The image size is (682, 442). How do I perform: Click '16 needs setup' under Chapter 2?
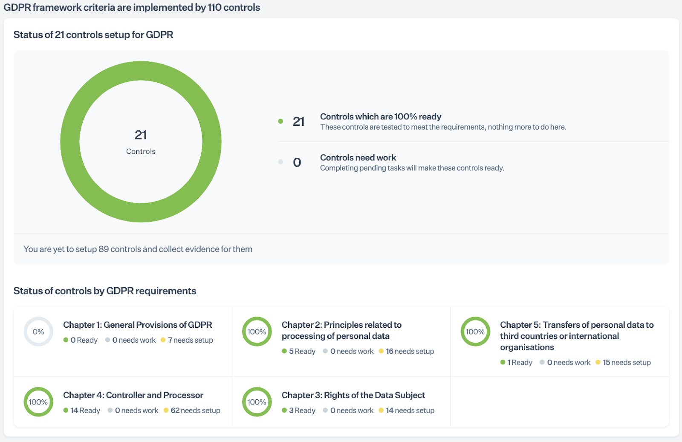click(x=410, y=351)
